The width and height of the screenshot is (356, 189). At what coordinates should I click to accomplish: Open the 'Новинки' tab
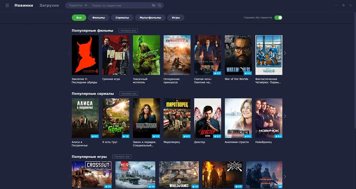pos(24,5)
